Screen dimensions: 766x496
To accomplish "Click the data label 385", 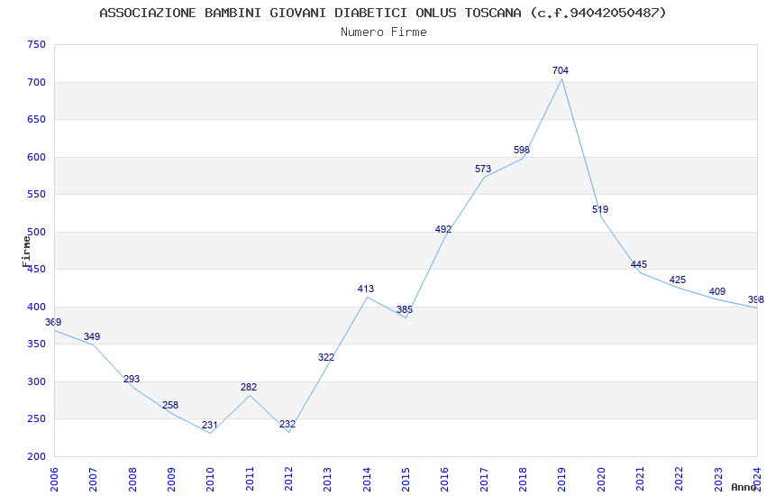I will [405, 309].
